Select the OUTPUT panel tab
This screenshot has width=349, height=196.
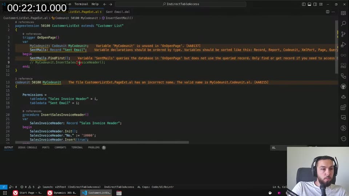[9, 147]
